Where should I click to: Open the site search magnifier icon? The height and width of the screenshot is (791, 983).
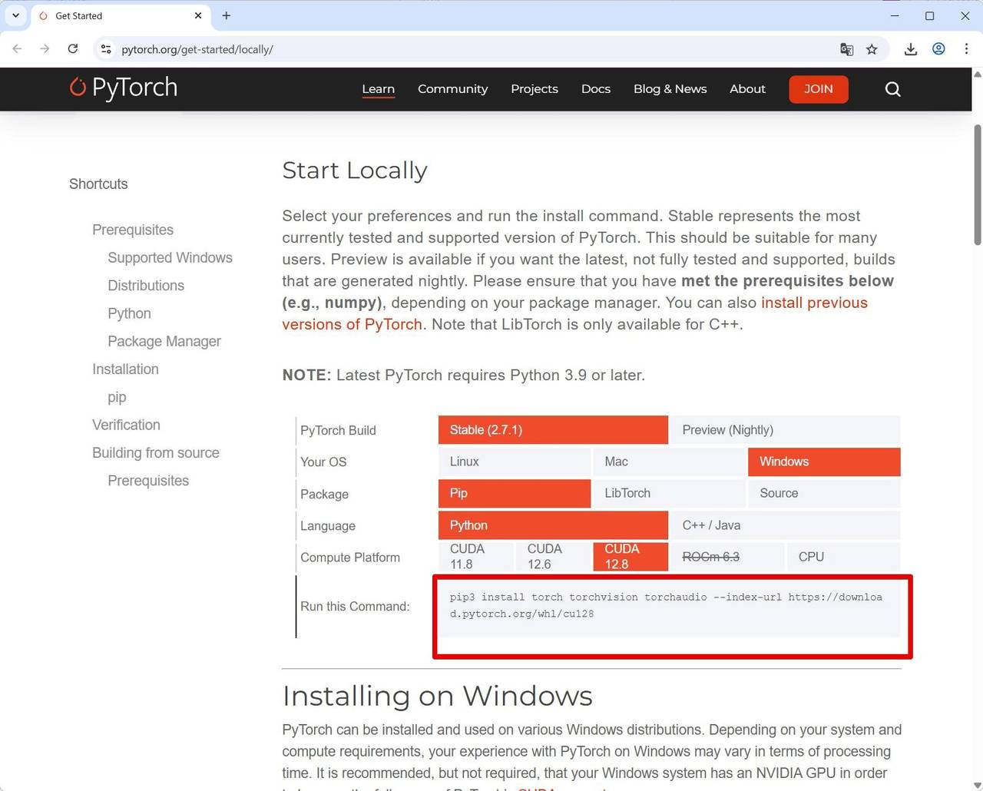click(892, 89)
